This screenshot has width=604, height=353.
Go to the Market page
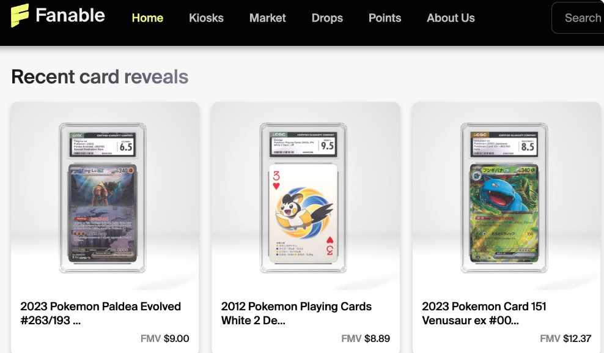click(x=267, y=18)
